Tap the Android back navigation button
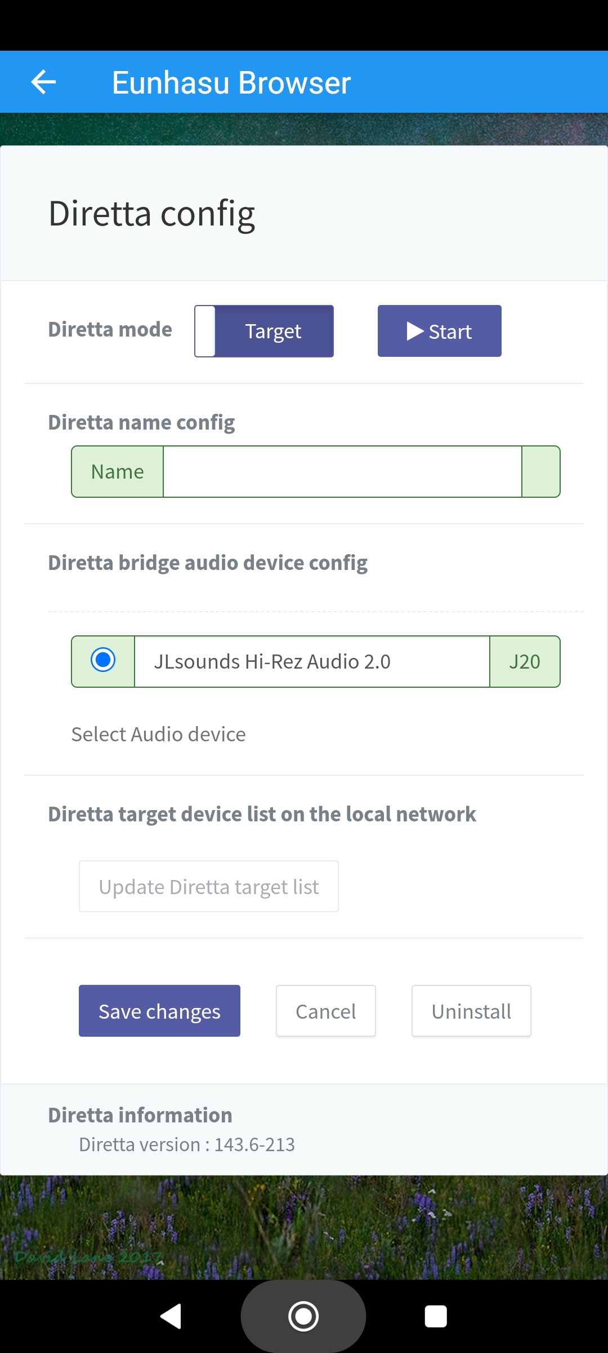 [171, 1316]
